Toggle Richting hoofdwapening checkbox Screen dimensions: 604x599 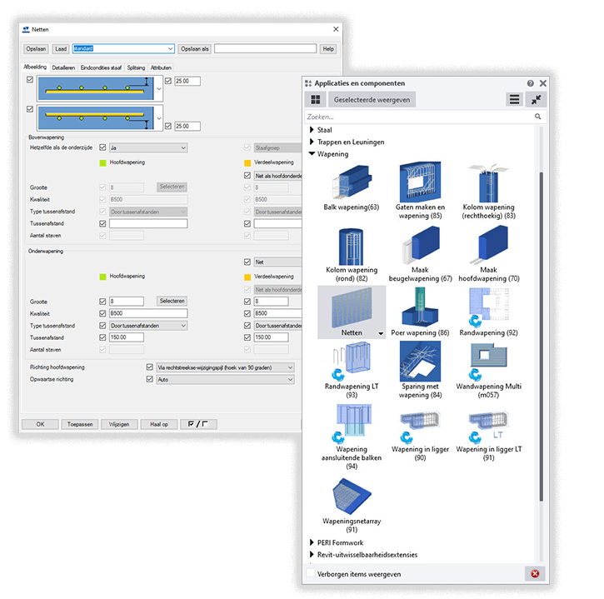tap(150, 367)
